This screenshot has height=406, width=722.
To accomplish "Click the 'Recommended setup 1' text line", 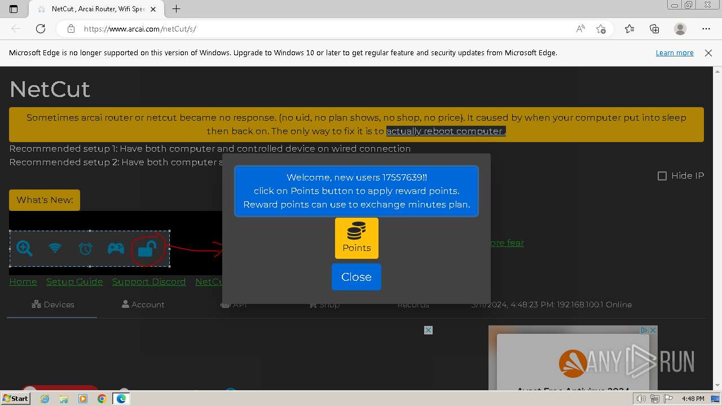I will (x=210, y=148).
